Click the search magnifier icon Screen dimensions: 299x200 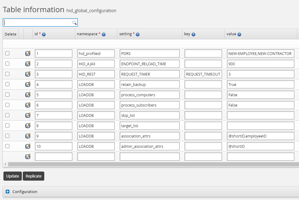click(x=74, y=22)
